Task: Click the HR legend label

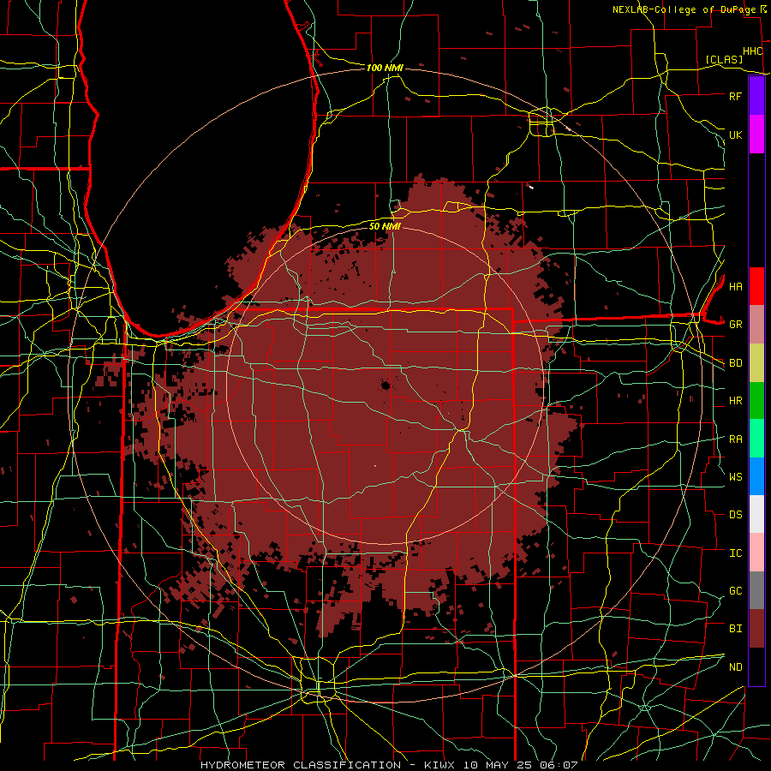Action: coord(735,401)
